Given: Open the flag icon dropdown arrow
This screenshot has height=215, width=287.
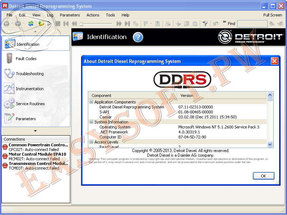Looking at the screenshot, I should tap(151, 24).
